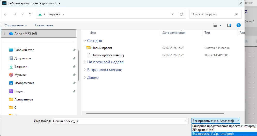This screenshot has height=136, width=257.
Task: Select Анна - MPS Soft cloud folder
Action: 39,33
